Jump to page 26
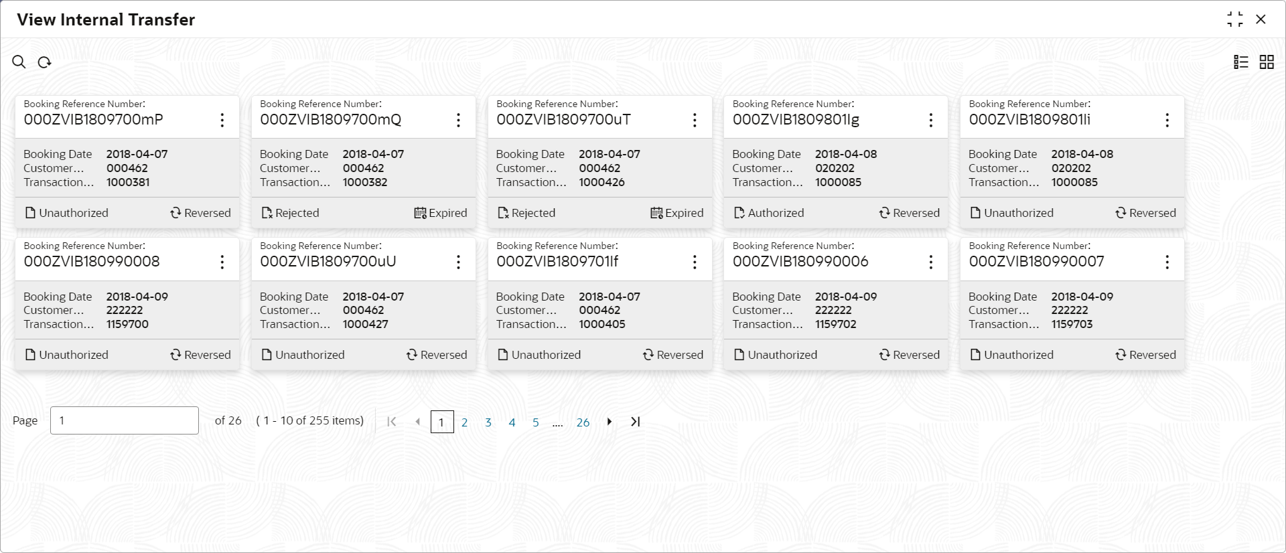The width and height of the screenshot is (1286, 553). pyautogui.click(x=583, y=422)
